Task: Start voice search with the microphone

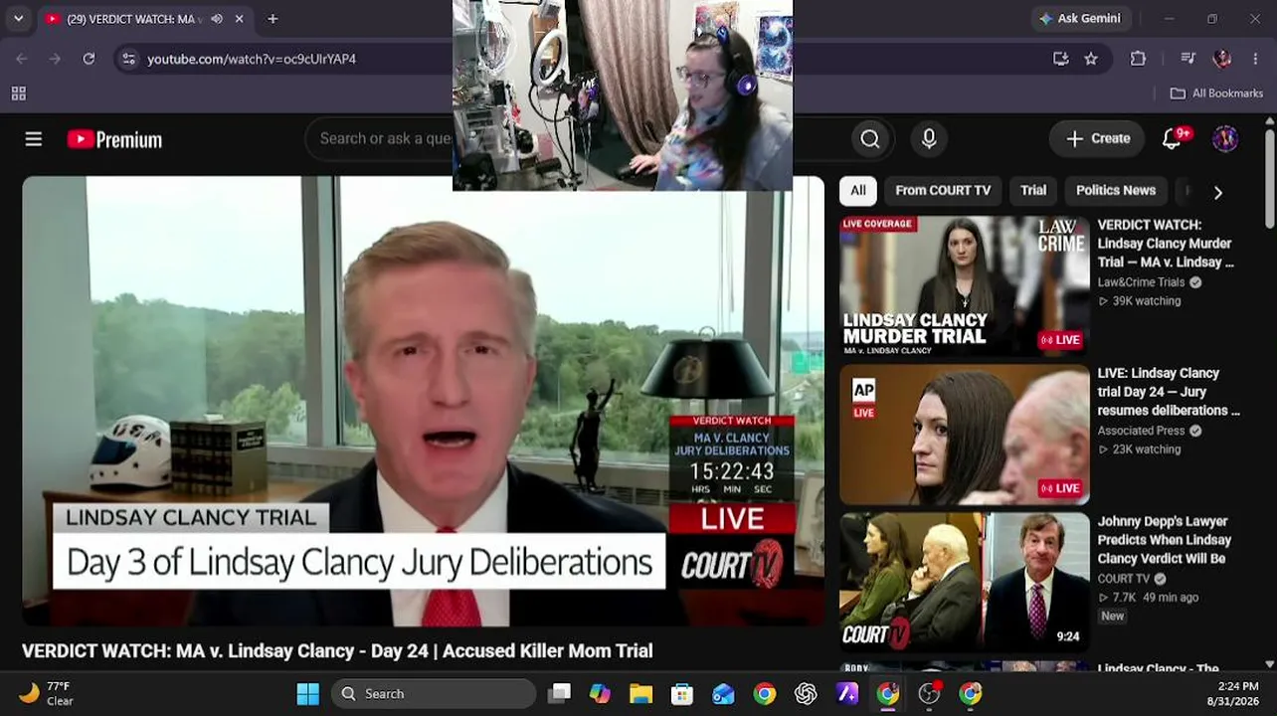Action: (929, 139)
